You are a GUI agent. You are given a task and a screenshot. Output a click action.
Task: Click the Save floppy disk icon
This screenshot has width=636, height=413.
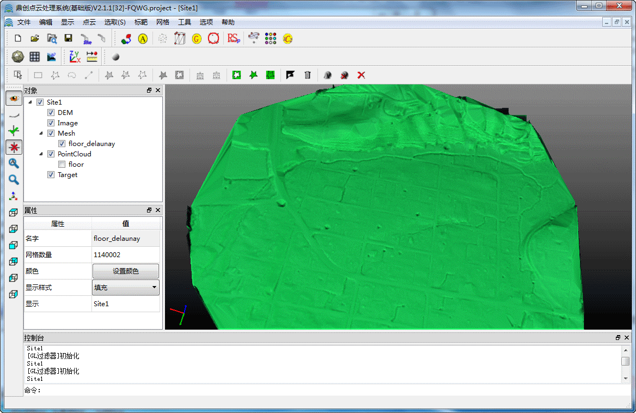68,39
